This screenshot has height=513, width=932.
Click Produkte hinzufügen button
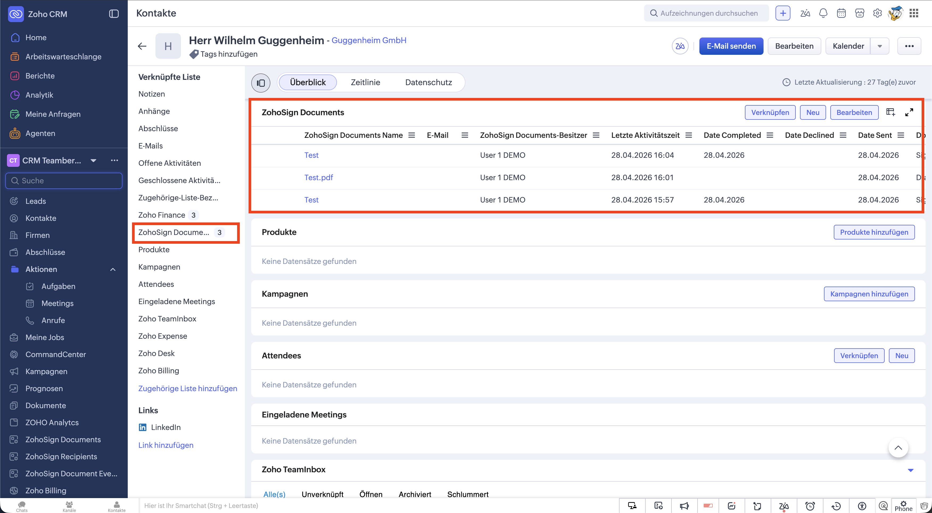(x=874, y=232)
